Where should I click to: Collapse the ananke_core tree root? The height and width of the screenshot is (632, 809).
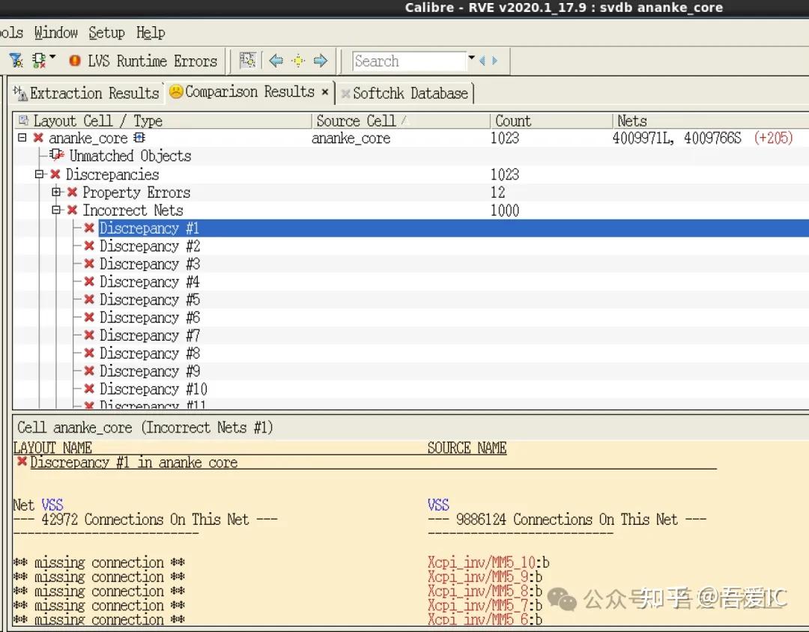click(x=22, y=138)
